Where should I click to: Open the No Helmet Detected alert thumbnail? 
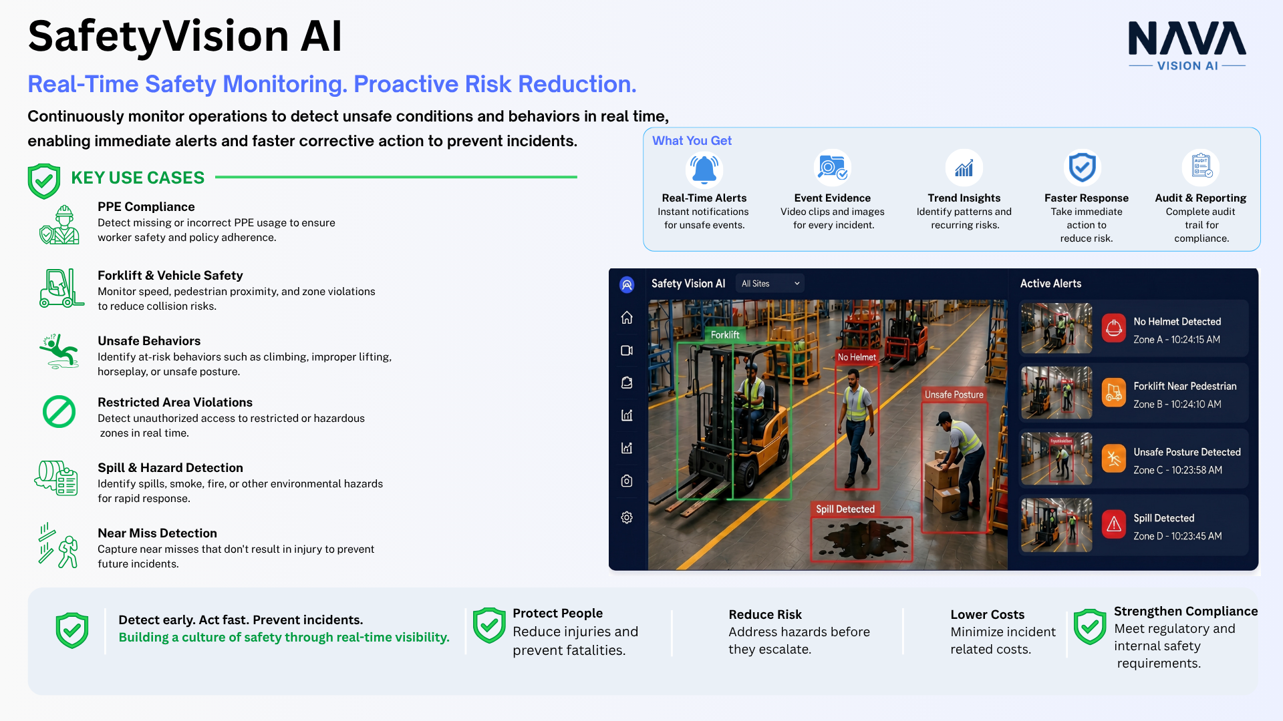(x=1056, y=328)
